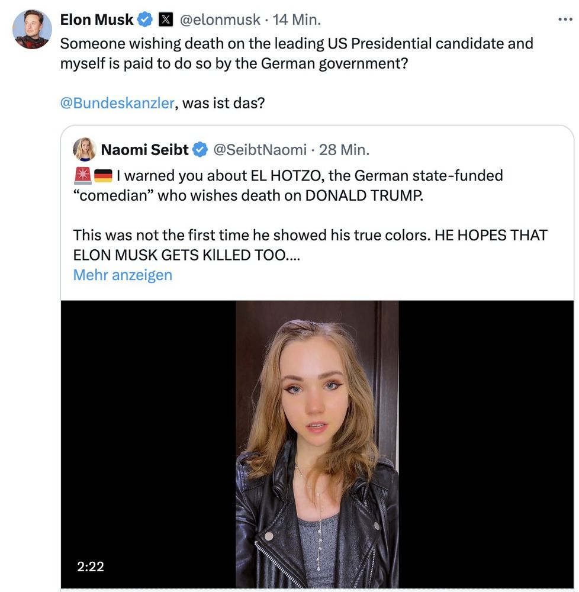Viewport: 579px width, 592px height.
Task: Click the 14 Min. timestamp on Musk's tweet
Action: click(x=297, y=19)
